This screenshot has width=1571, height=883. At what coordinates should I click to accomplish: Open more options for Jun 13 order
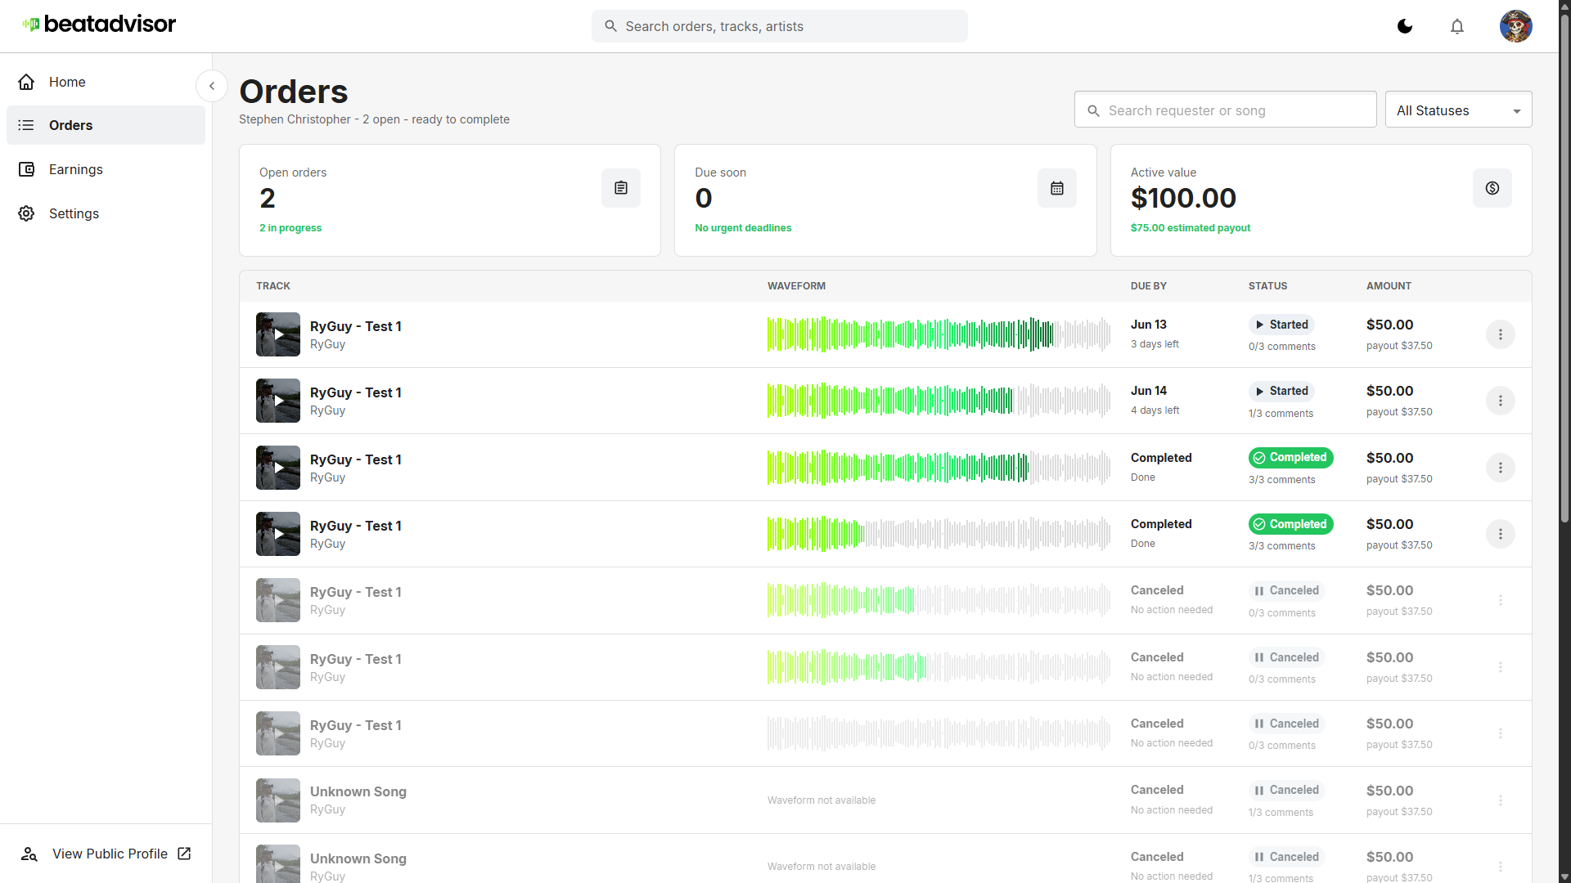(1500, 334)
